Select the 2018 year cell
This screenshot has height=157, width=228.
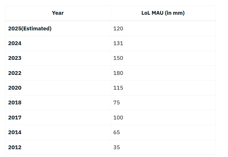click(x=58, y=103)
